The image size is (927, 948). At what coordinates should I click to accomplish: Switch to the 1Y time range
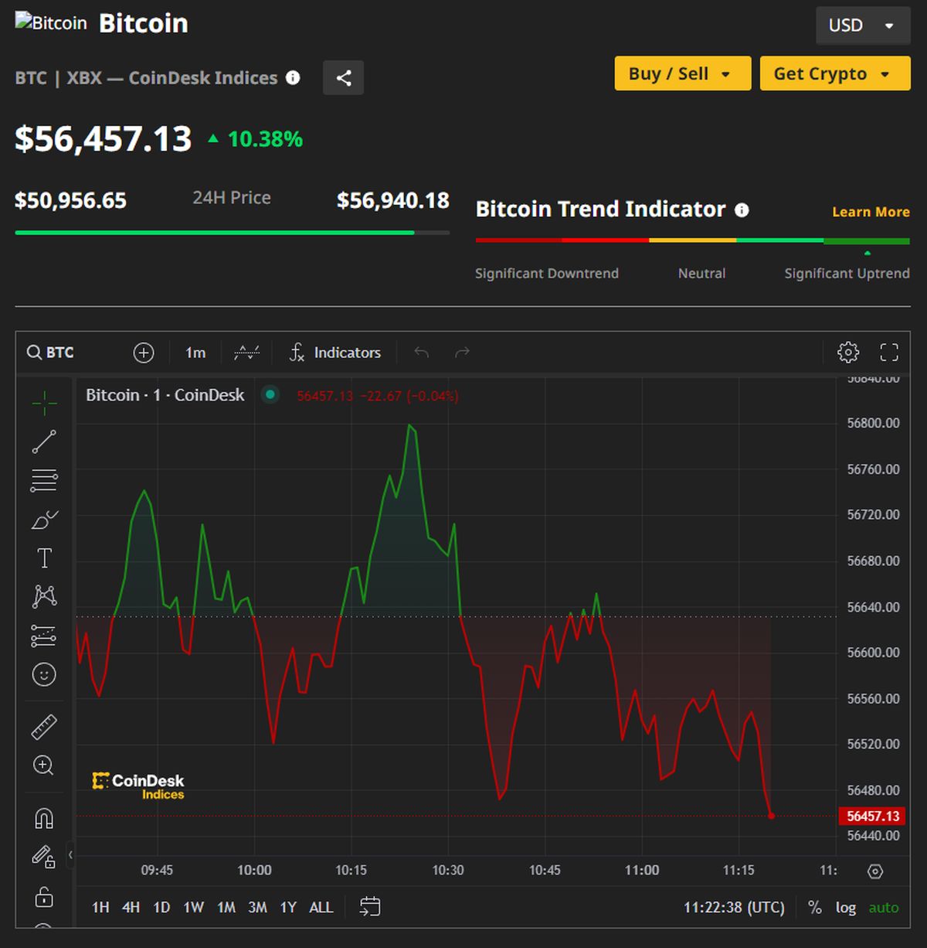[x=288, y=907]
